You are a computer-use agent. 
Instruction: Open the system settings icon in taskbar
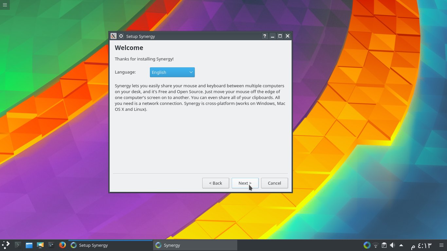pyautogui.click(x=51, y=245)
